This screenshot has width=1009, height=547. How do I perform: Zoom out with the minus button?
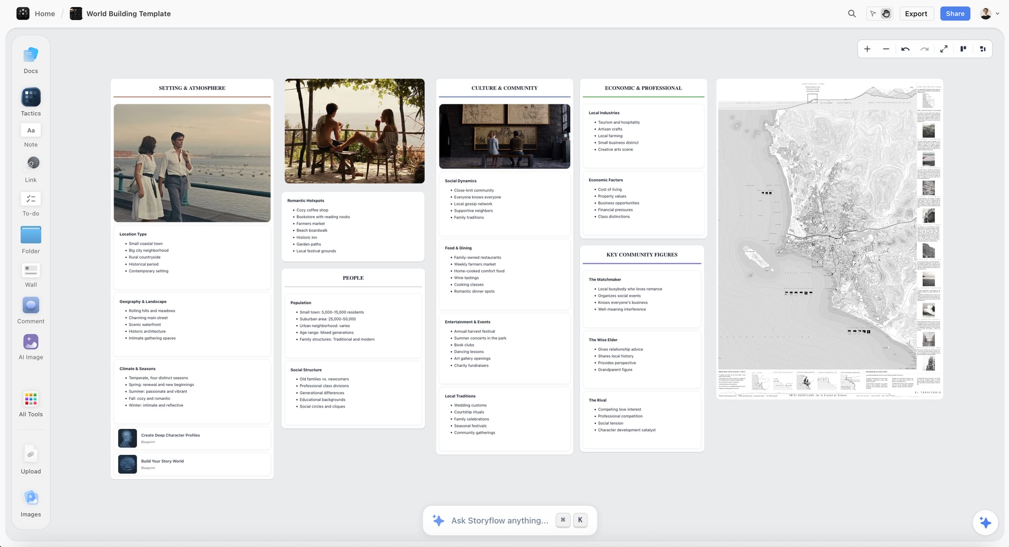pyautogui.click(x=886, y=49)
